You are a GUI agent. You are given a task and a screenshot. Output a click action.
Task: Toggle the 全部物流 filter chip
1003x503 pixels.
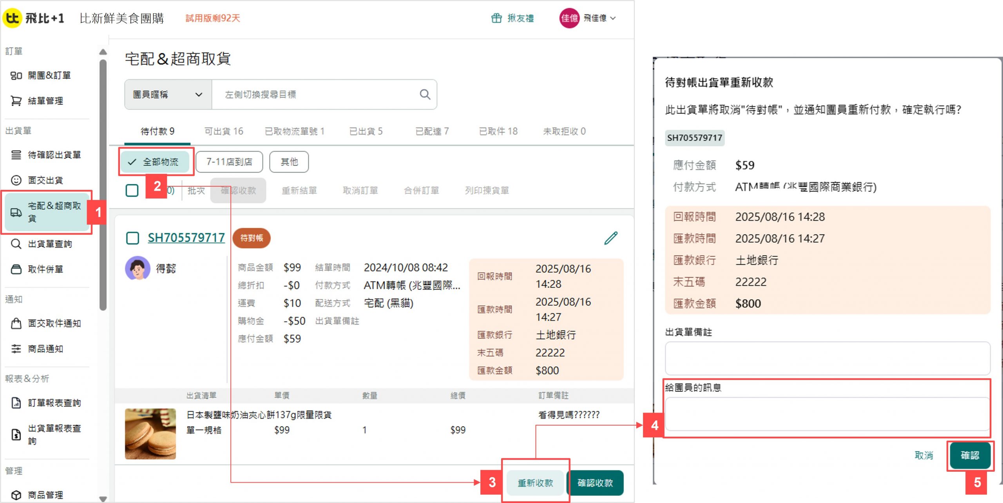click(x=154, y=162)
